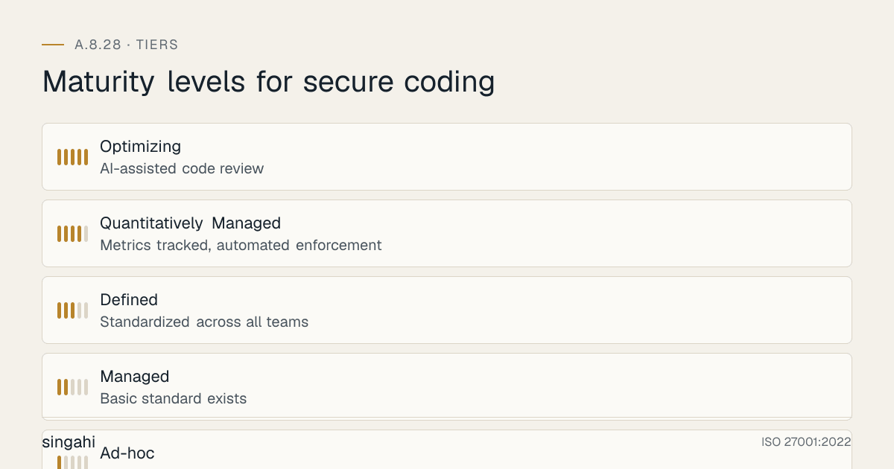Select the Ad-hoc heading
Screen dimensions: 894x469
(x=127, y=453)
